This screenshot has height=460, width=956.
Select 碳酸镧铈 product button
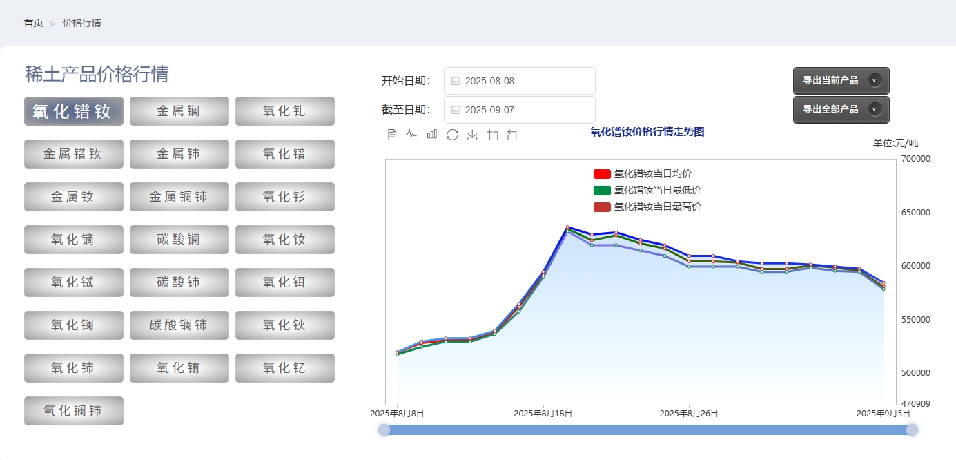coord(179,325)
